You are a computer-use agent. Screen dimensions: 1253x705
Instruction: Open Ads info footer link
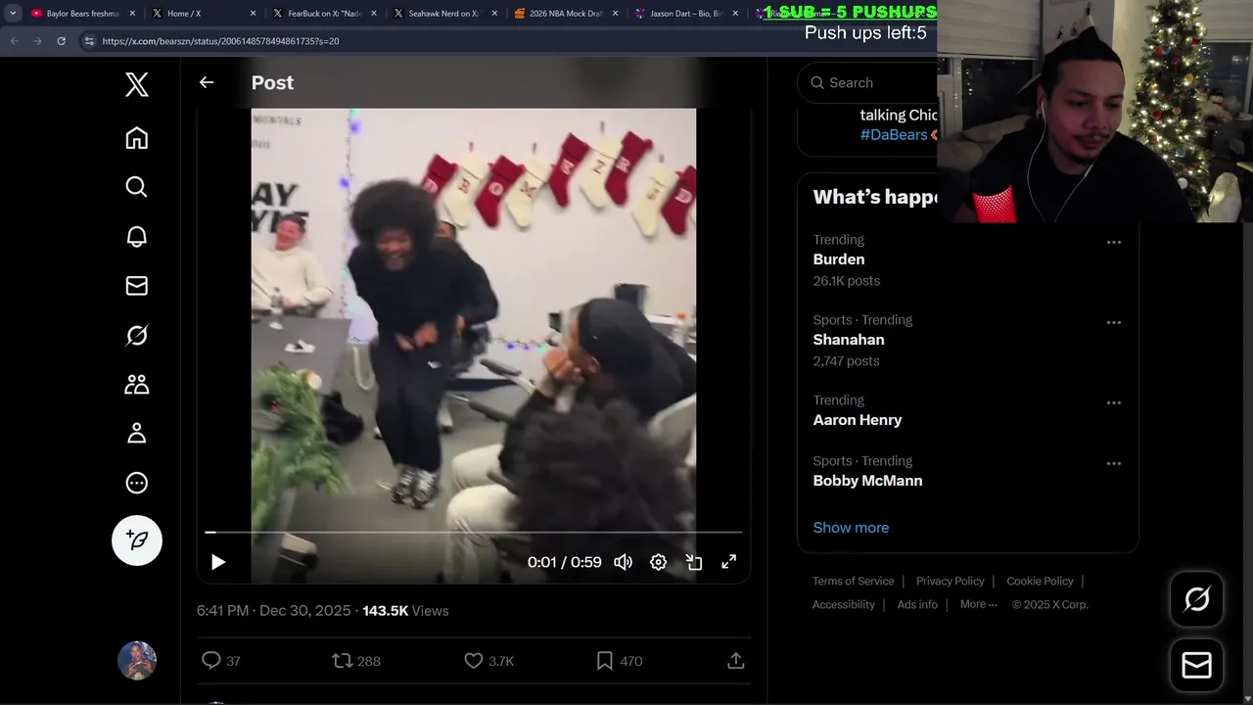[x=917, y=604]
